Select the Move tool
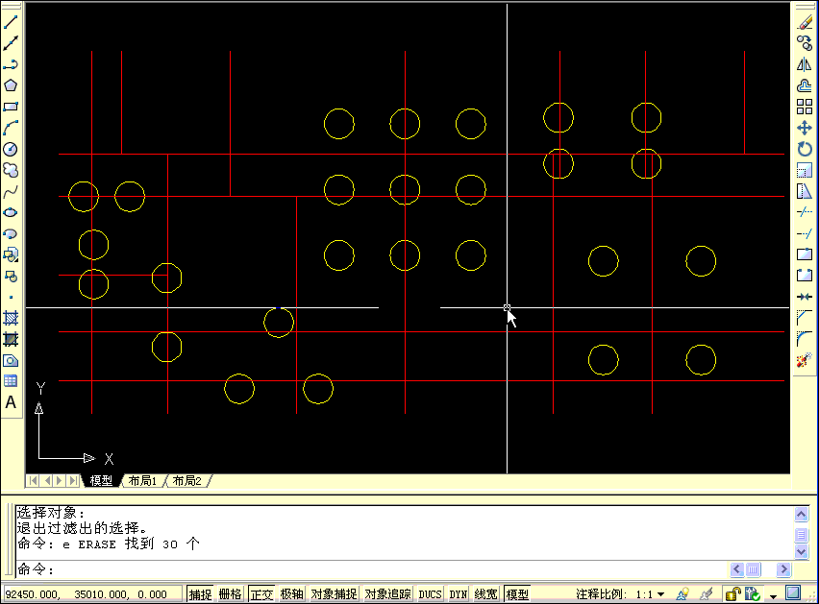The width and height of the screenshot is (819, 604). point(805,128)
